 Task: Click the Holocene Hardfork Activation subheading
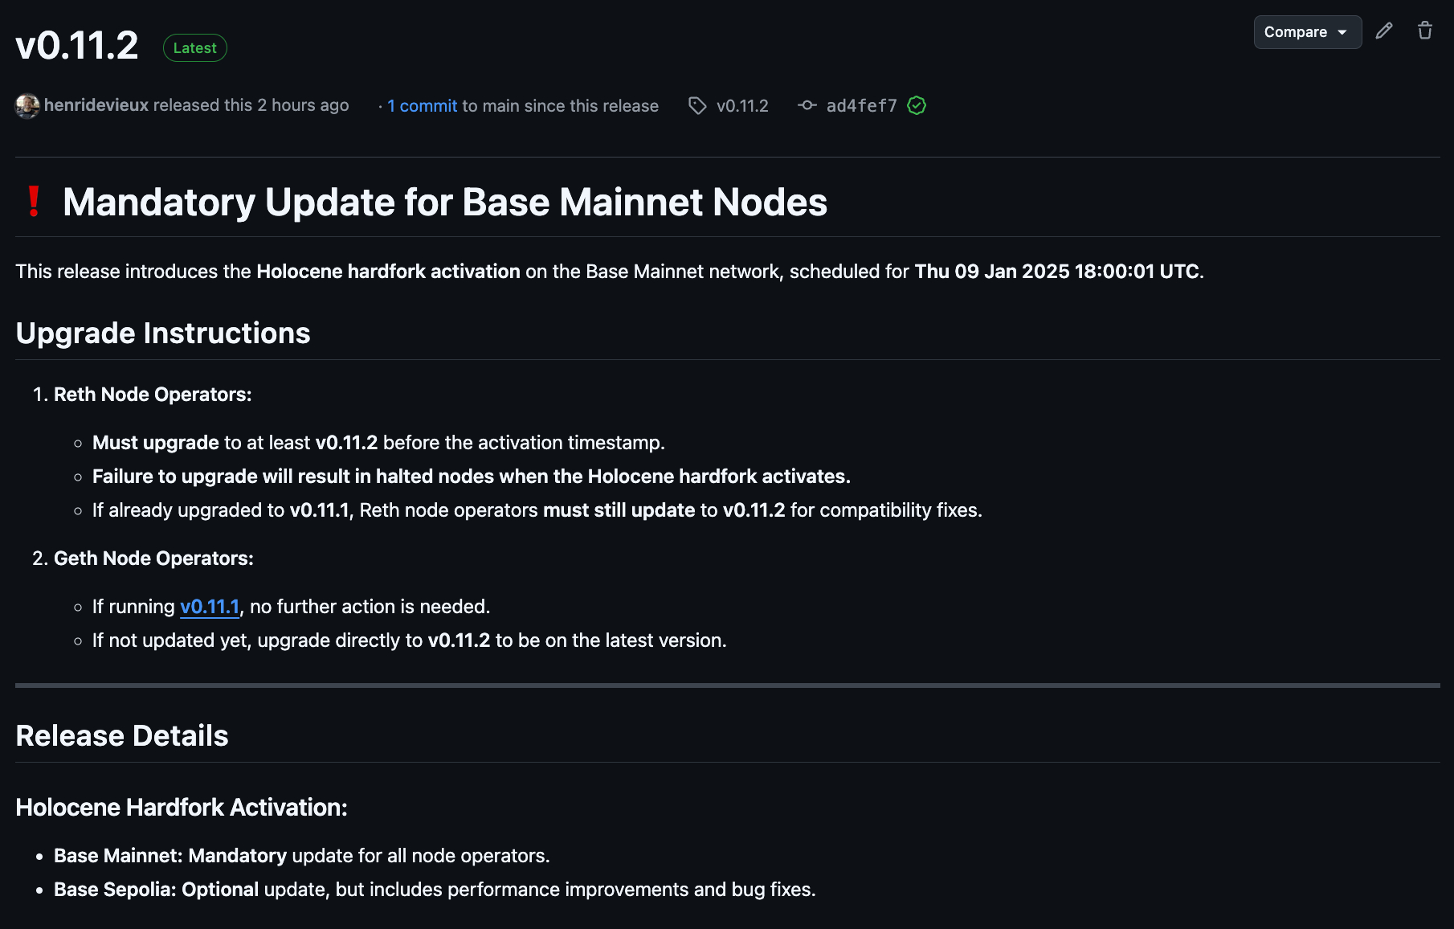point(182,808)
